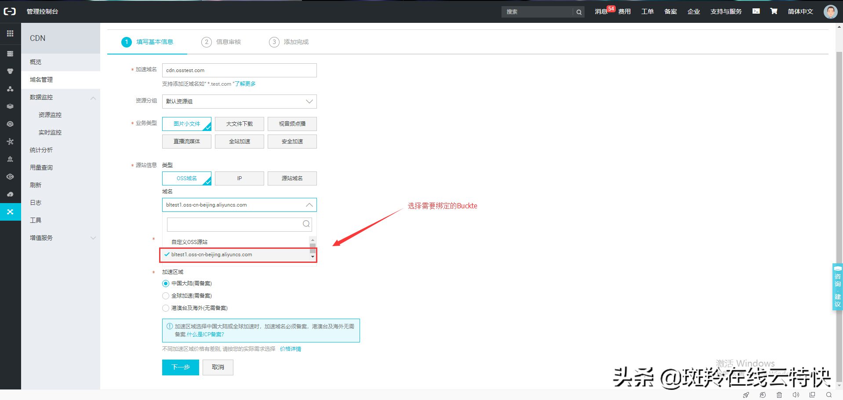843x400 pixels.
Task: Click the search magnifier in top bar
Action: 579,12
